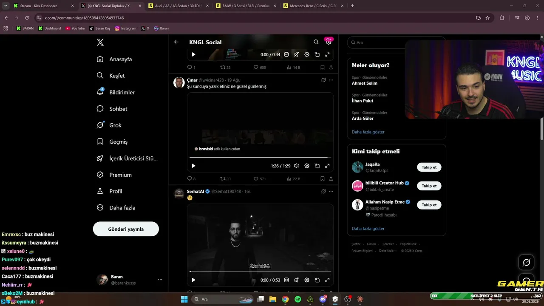Open Grok from the sidebar
544x306 pixels.
click(109, 125)
